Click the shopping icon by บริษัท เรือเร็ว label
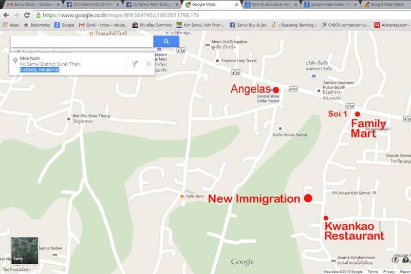Screen dimensions: 411x274 313,76
